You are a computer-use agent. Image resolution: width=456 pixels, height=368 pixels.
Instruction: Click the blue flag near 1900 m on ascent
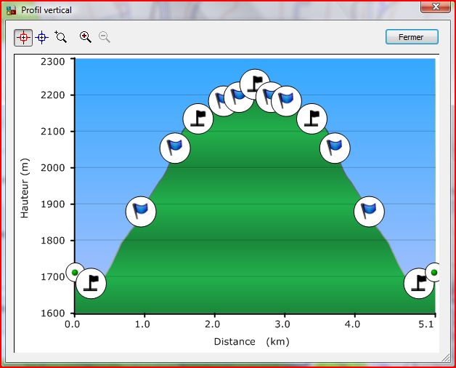point(141,212)
